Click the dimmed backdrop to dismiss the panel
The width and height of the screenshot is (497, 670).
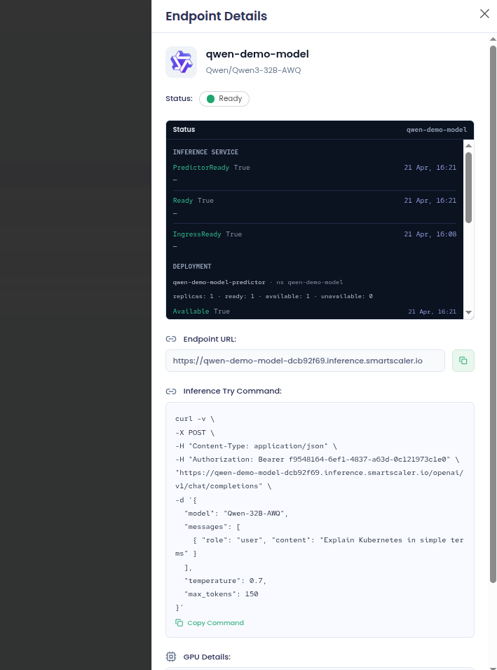click(76, 335)
